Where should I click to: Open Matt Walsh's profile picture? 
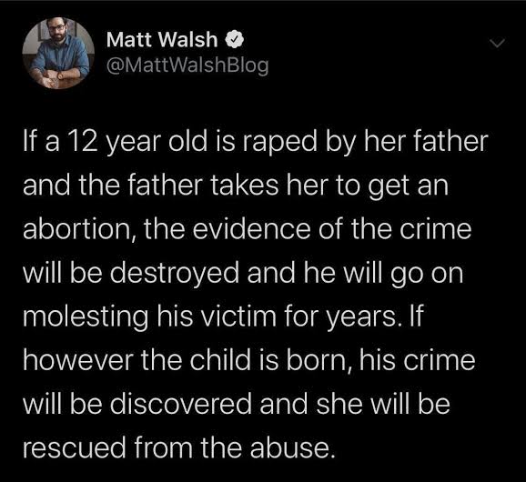[x=58, y=53]
